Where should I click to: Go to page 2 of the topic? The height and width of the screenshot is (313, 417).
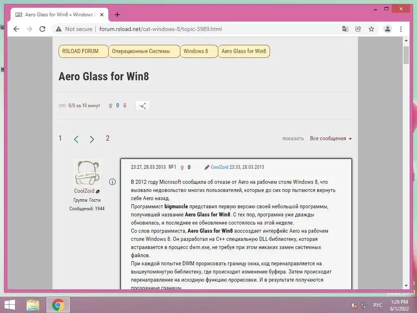pos(108,138)
